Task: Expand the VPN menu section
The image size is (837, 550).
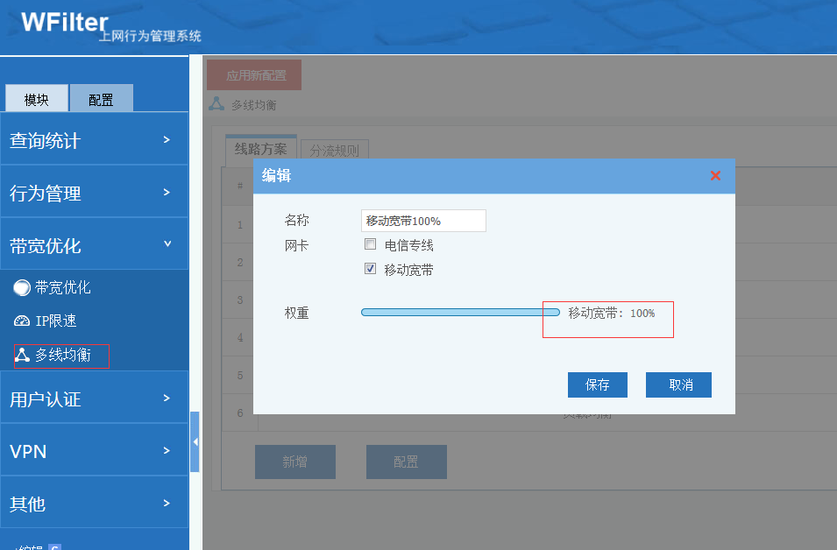Action: tap(94, 451)
